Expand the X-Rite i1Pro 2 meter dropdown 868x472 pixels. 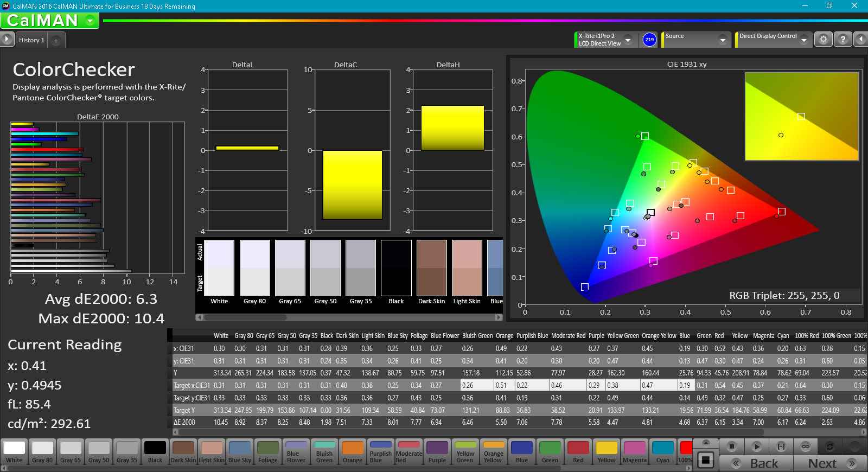tap(628, 40)
